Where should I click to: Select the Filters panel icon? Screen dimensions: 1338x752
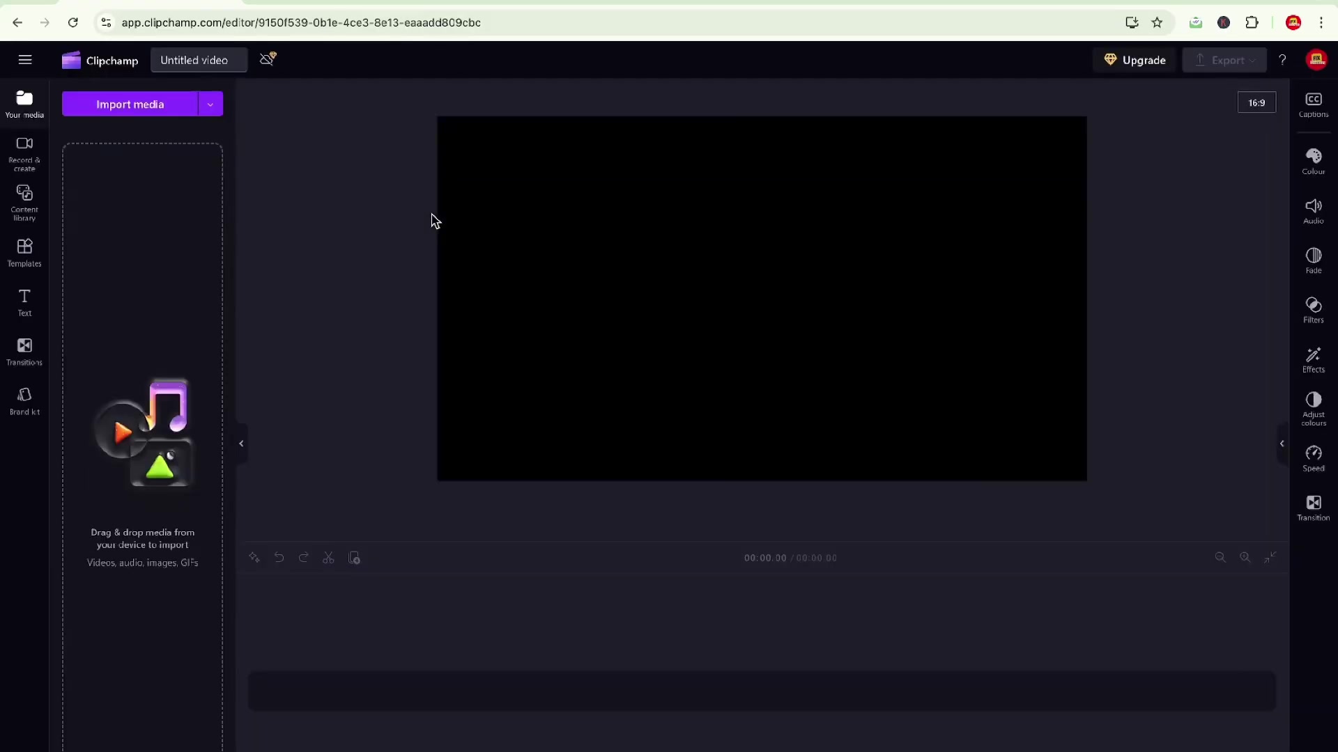[1313, 310]
